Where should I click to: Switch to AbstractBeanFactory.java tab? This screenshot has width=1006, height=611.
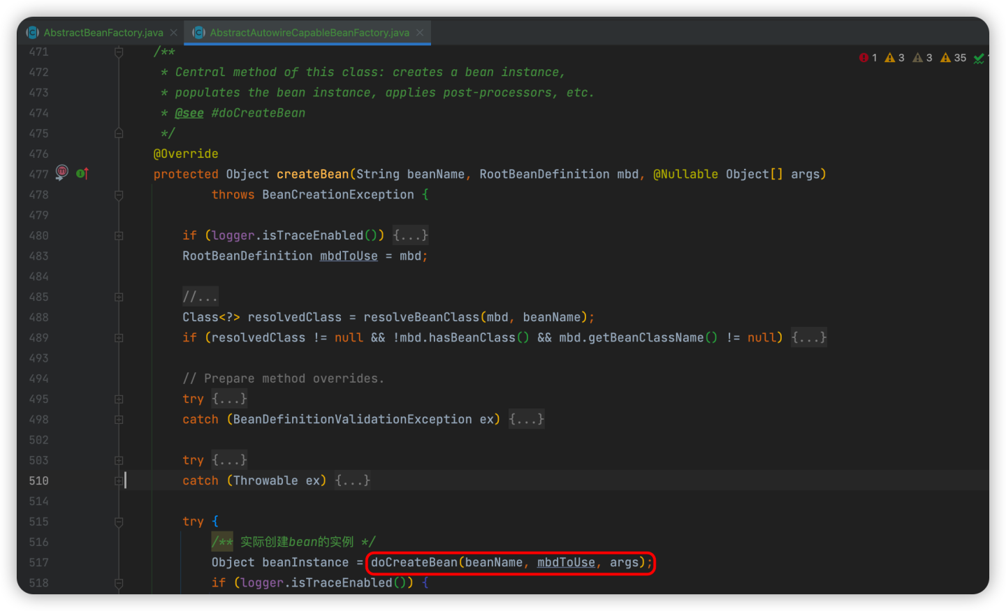tap(102, 33)
